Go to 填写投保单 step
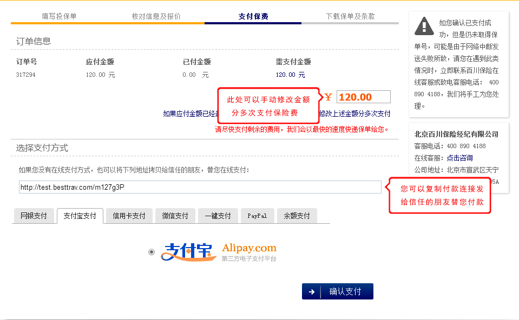 pos(59,16)
